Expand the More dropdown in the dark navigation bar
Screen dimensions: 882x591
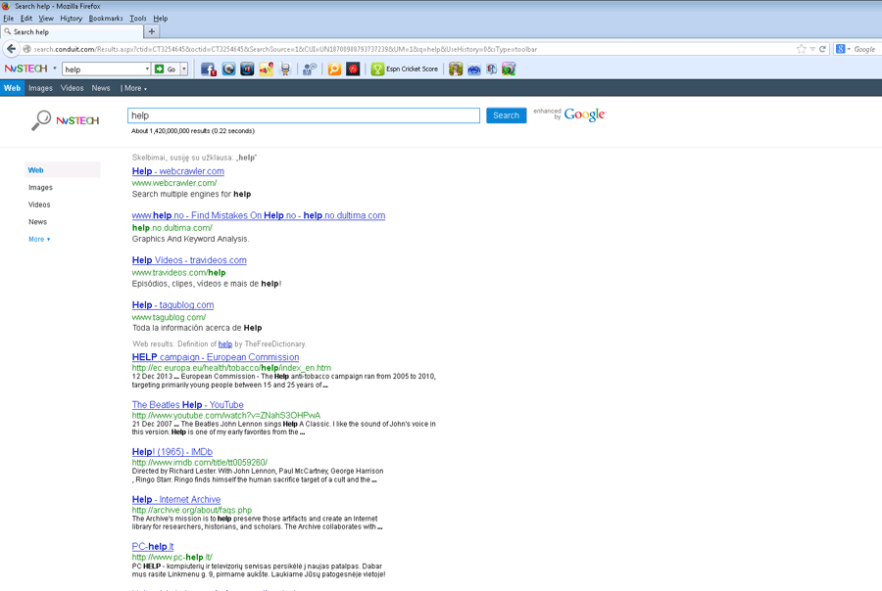tap(134, 88)
